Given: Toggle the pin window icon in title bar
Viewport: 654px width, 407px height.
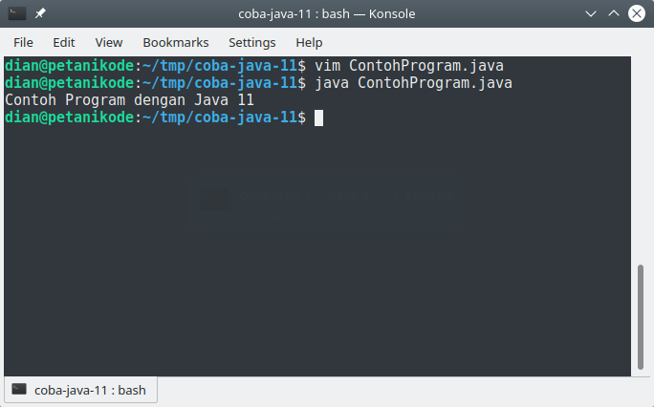Looking at the screenshot, I should [40, 13].
